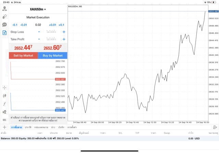Click the Take Profit input field
The image size is (219, 153).
click(51, 39)
